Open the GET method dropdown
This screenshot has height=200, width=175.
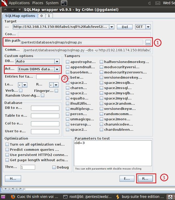[x=148, y=27]
